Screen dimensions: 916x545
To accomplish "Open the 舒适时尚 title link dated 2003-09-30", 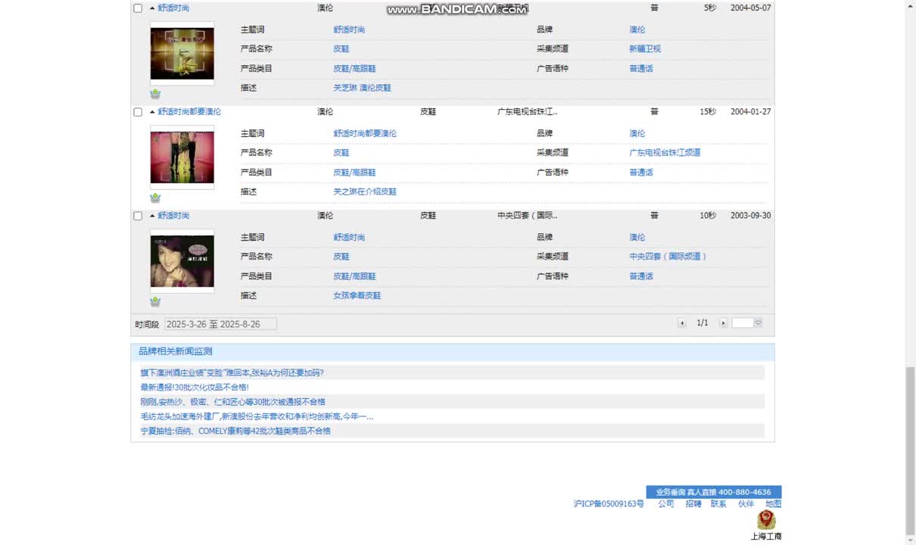I will click(x=173, y=216).
